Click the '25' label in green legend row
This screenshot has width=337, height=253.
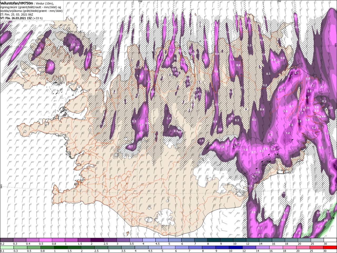(311, 251)
